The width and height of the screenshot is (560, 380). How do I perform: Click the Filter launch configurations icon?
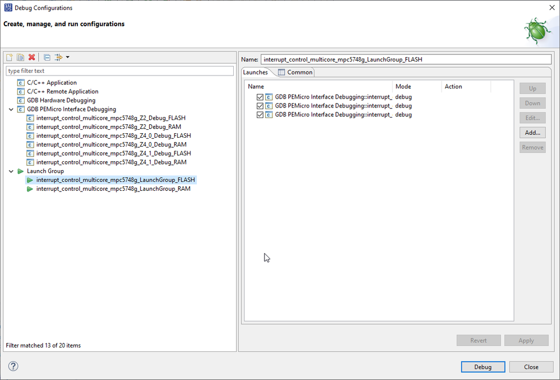[58, 57]
